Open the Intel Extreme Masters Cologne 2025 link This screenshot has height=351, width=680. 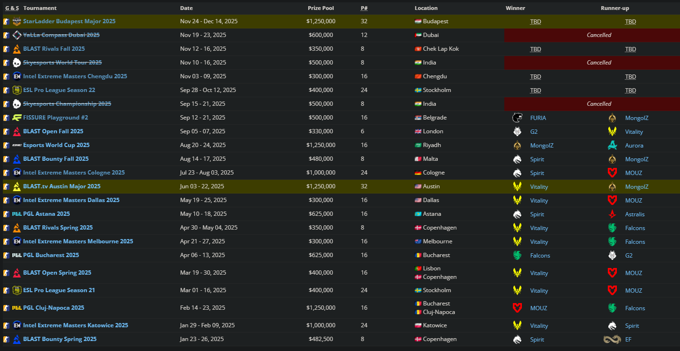click(x=74, y=173)
